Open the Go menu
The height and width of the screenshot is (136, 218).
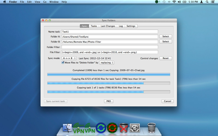click(45, 2)
